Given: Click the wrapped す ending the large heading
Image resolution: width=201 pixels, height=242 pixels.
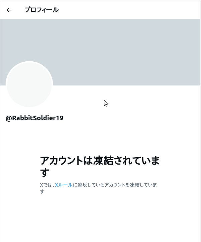Looking at the screenshot, I should point(45,173).
